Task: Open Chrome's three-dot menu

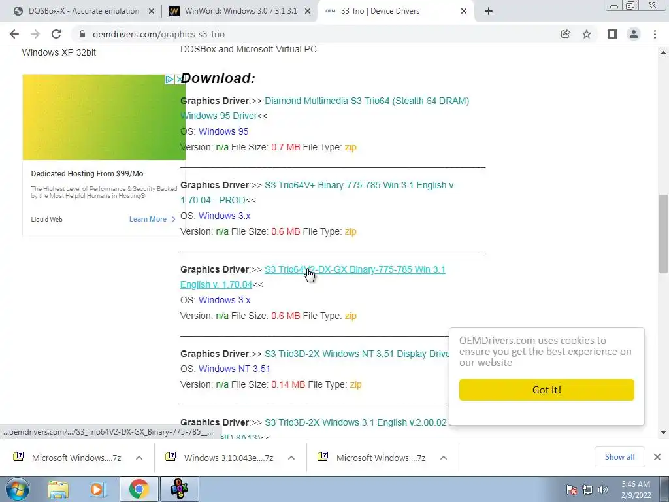Action: point(655,34)
